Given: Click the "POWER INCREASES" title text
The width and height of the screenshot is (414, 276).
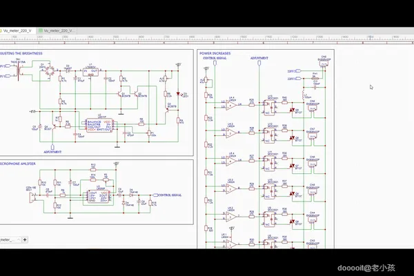Looking at the screenshot, I should tap(215, 53).
